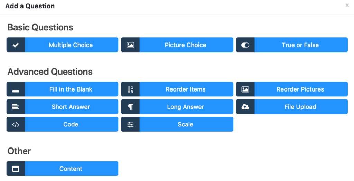The image size is (354, 181).
Task: Add a Content block
Action: click(x=71, y=169)
